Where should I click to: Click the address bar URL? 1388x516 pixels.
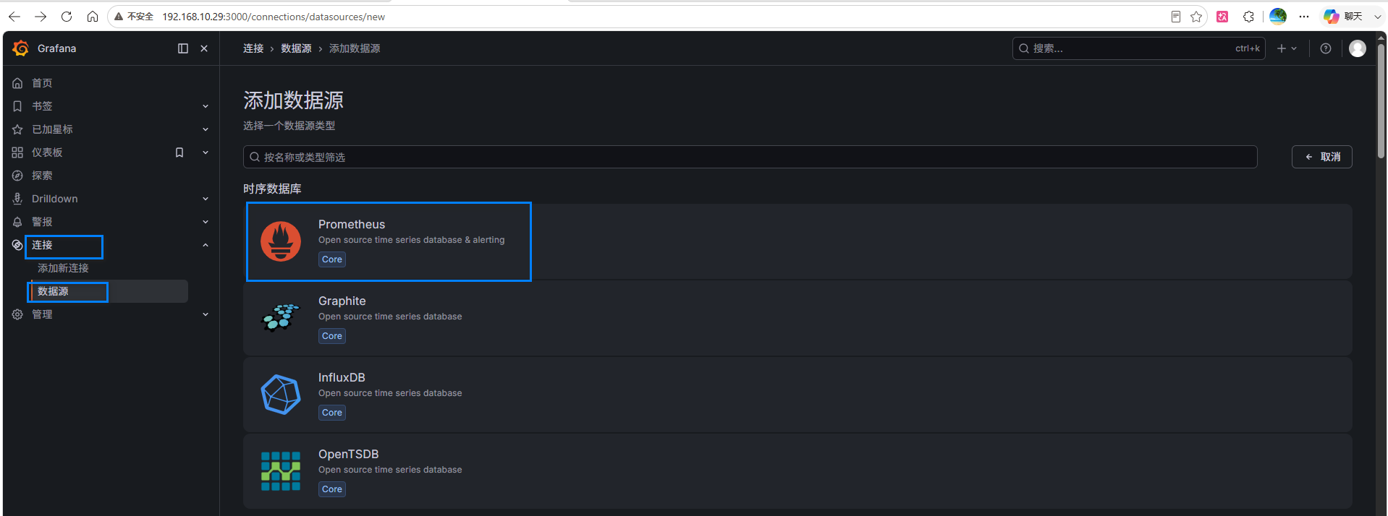point(274,17)
